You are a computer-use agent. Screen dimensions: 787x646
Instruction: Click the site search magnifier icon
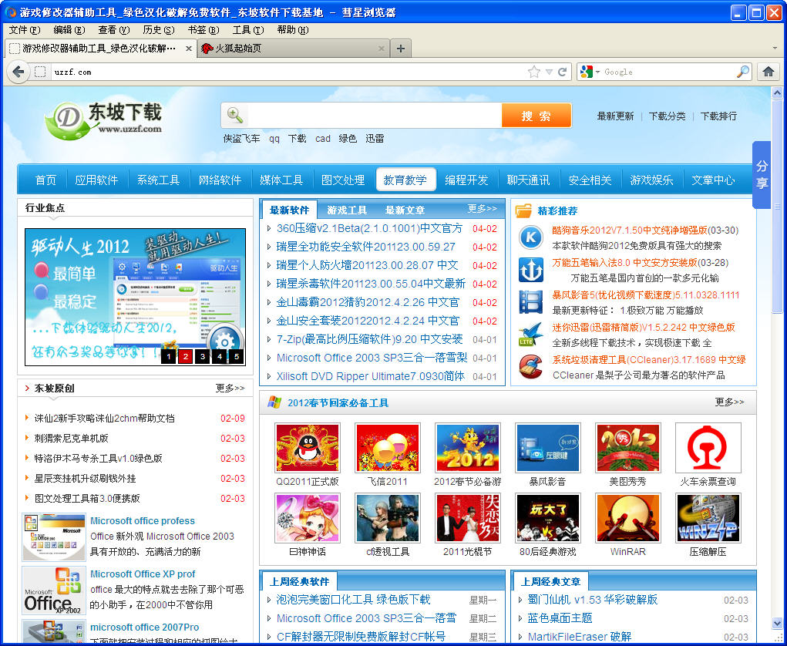[x=235, y=115]
